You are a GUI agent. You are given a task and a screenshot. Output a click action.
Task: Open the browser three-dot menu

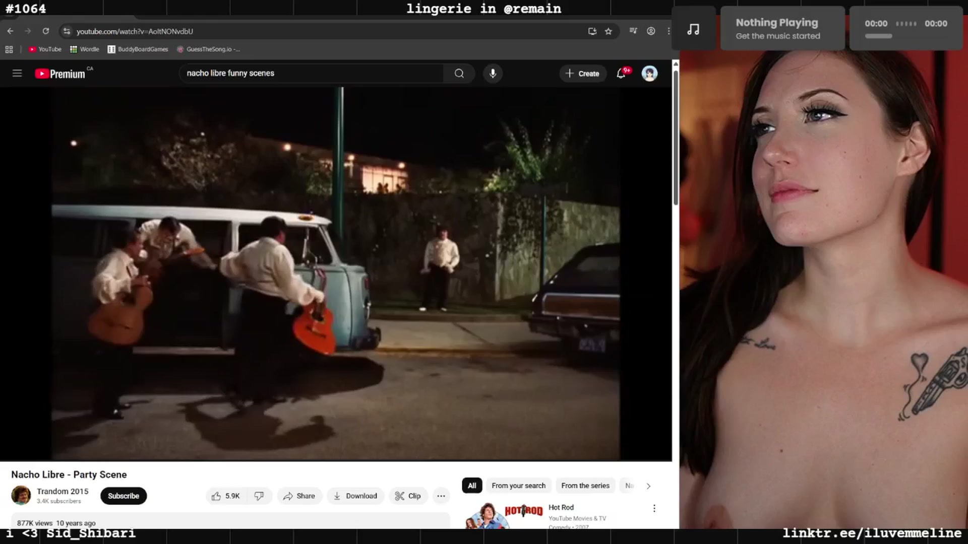[669, 31]
